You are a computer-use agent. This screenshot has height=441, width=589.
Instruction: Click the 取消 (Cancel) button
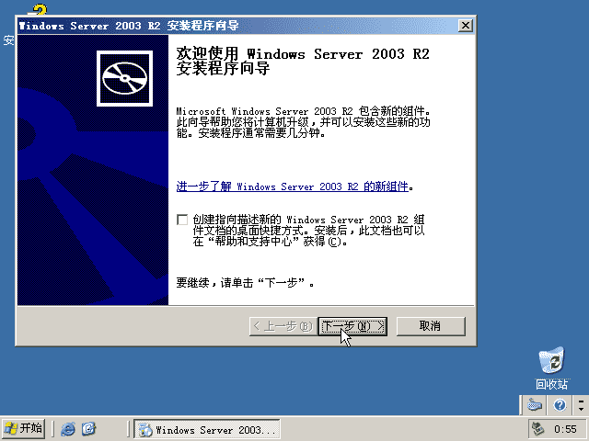(429, 326)
